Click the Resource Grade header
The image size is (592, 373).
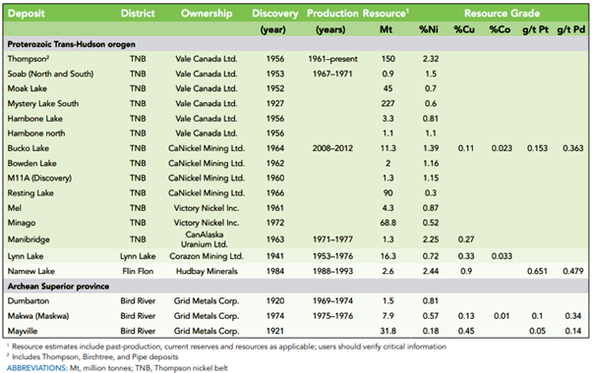(502, 13)
